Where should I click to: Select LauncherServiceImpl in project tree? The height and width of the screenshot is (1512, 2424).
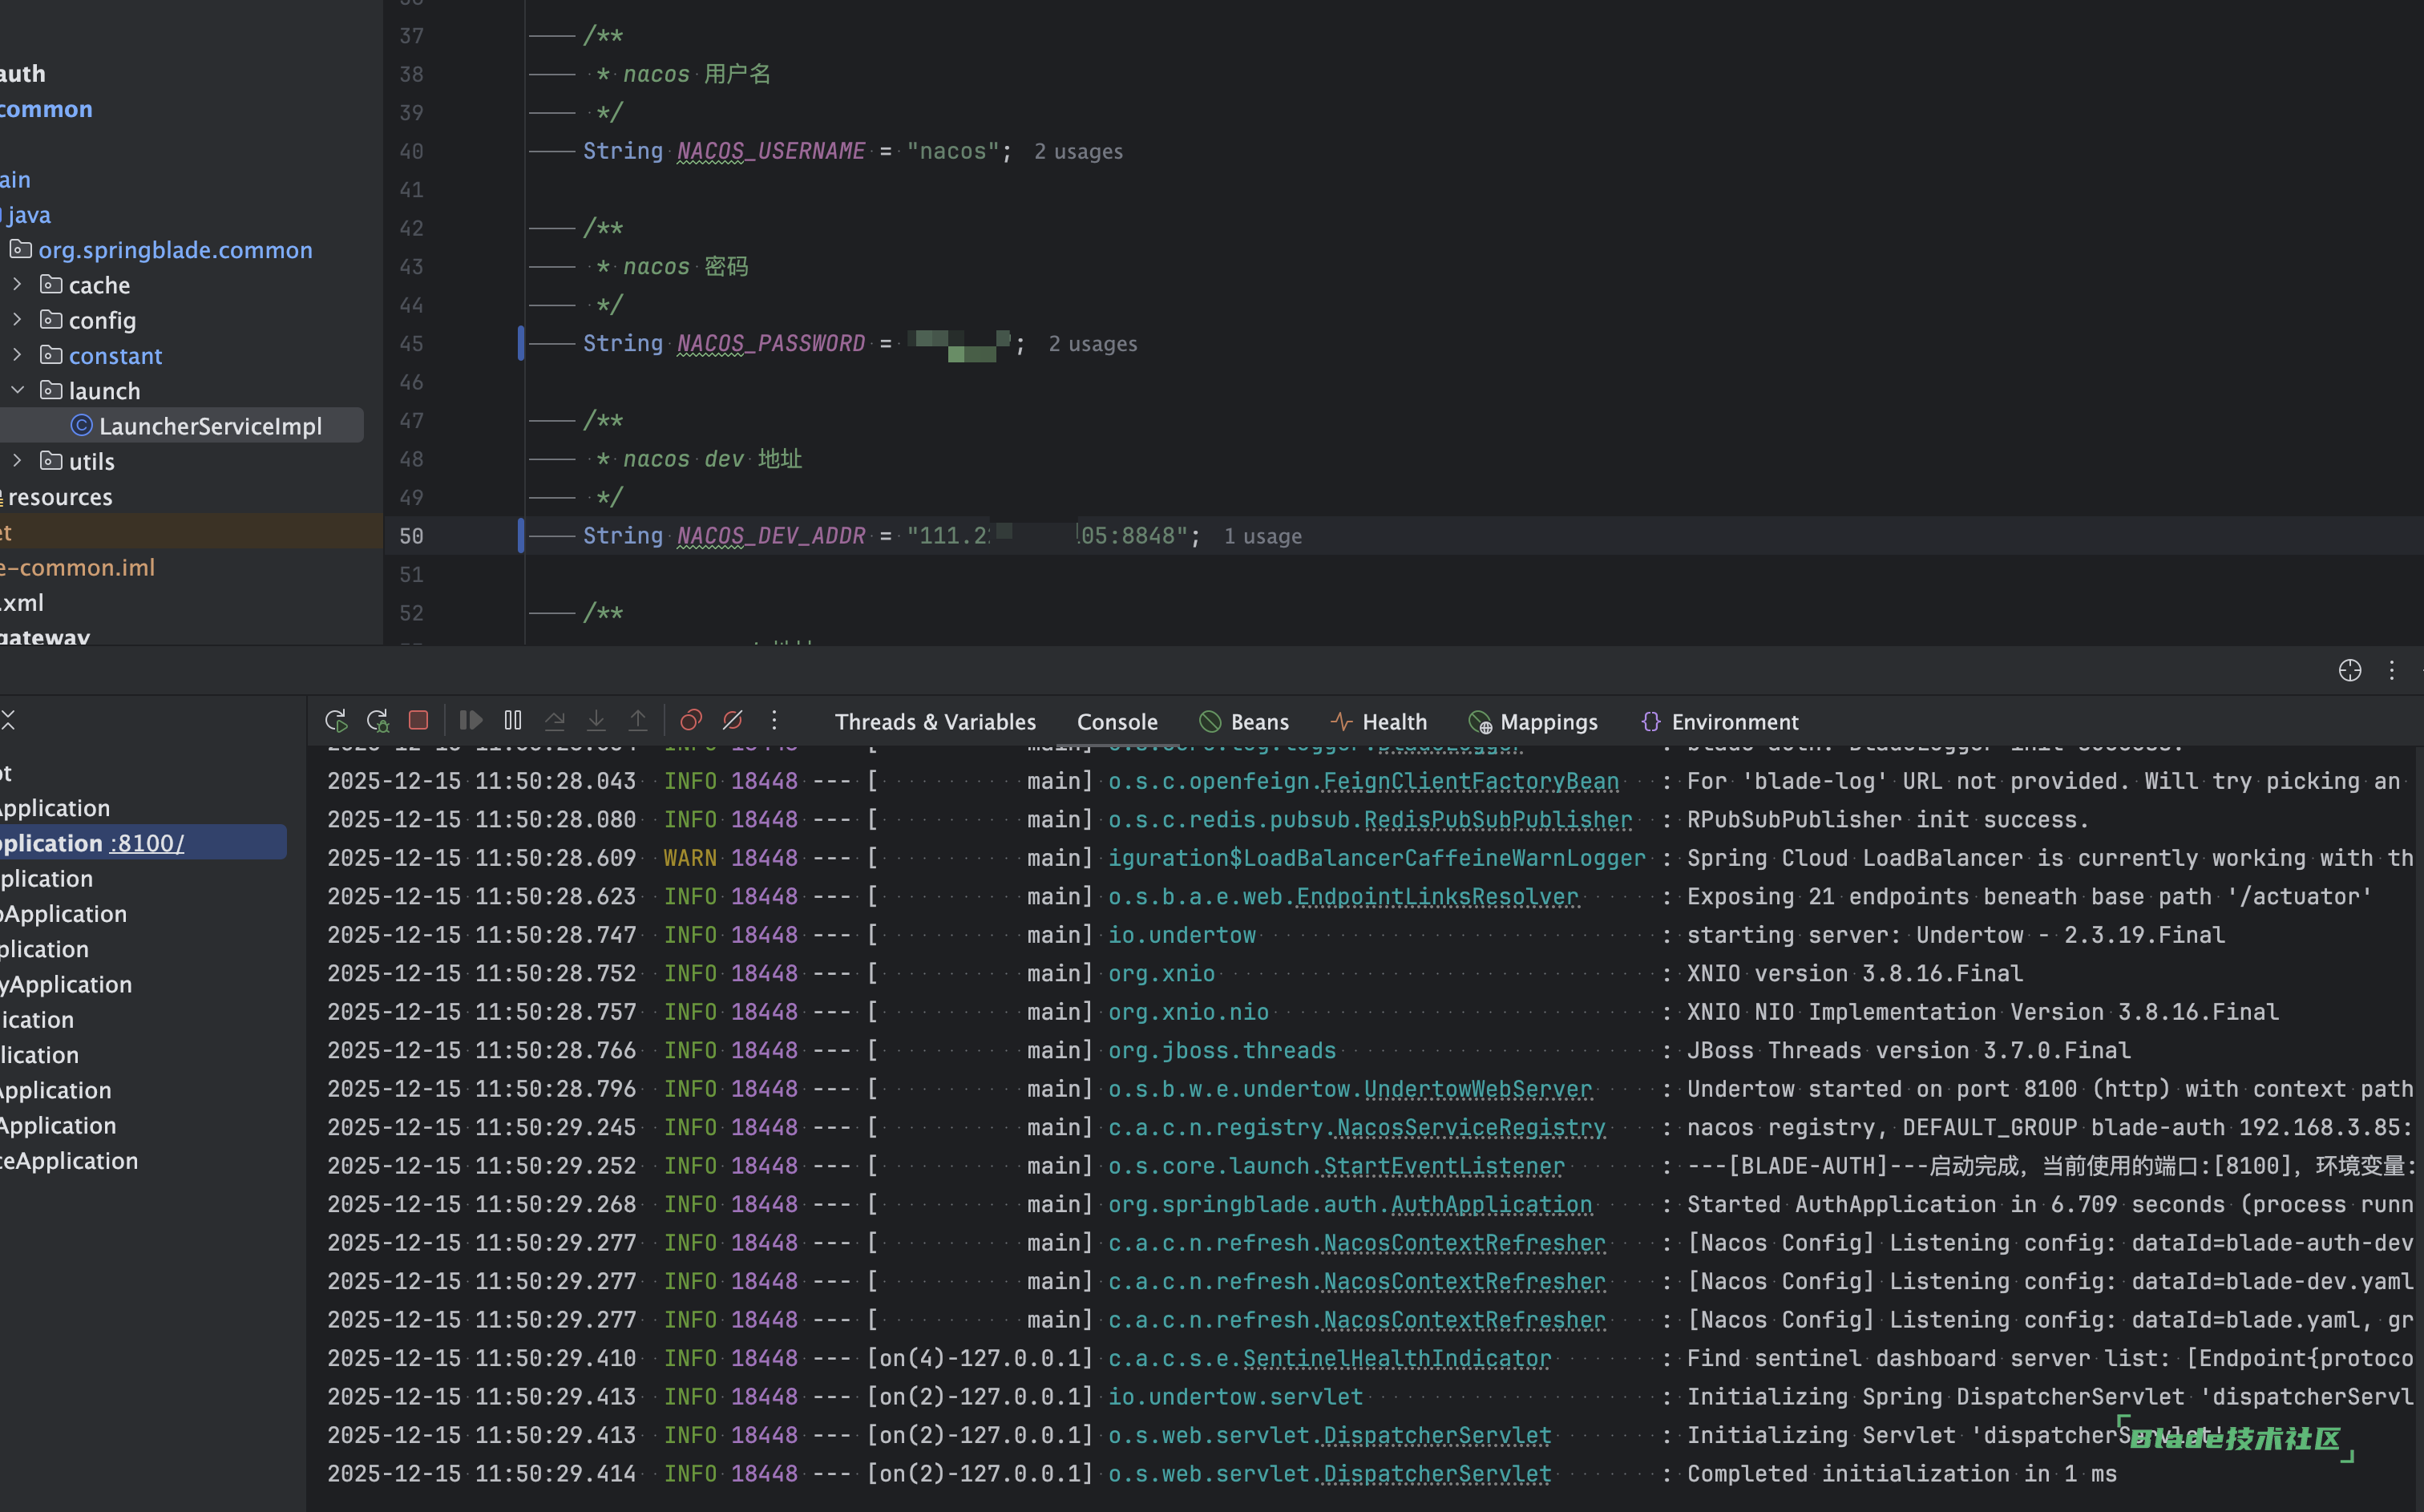pyautogui.click(x=210, y=426)
